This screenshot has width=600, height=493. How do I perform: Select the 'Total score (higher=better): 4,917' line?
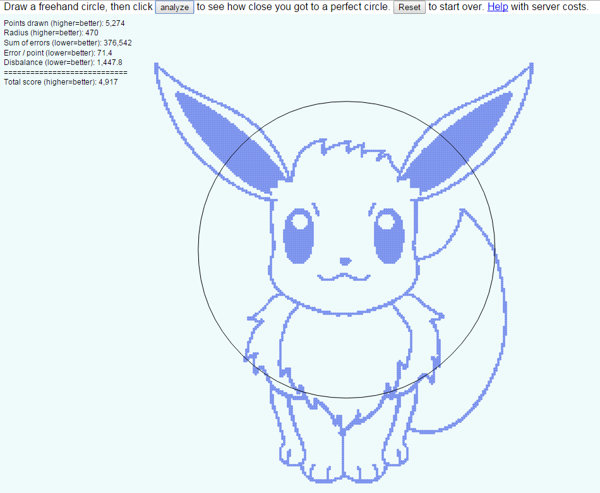[x=61, y=82]
